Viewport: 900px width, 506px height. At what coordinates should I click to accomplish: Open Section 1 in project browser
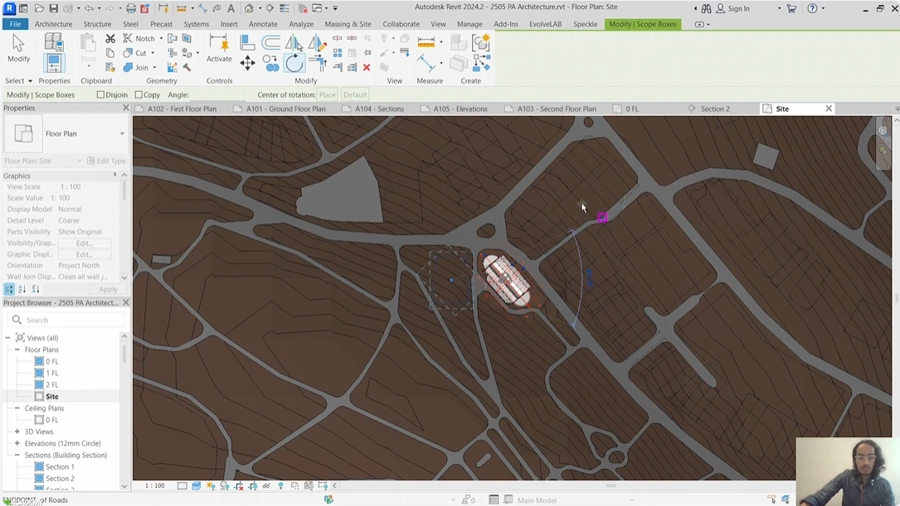(60, 466)
